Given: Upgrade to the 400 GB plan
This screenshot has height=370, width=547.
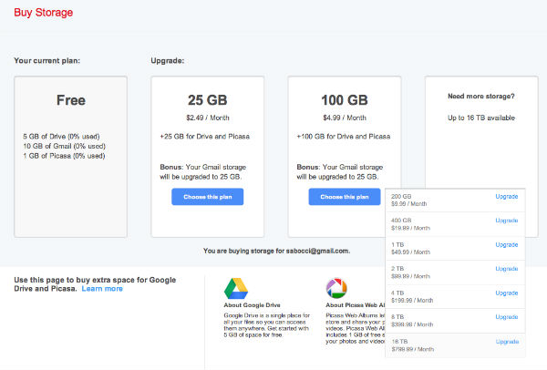Looking at the screenshot, I should coord(507,221).
